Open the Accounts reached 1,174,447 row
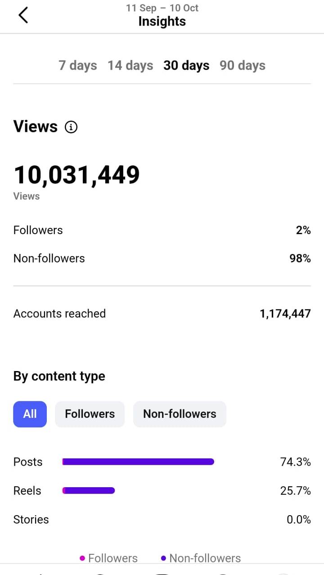 pos(162,314)
